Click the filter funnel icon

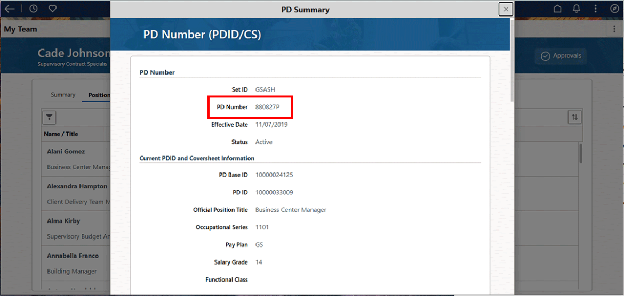click(x=49, y=117)
